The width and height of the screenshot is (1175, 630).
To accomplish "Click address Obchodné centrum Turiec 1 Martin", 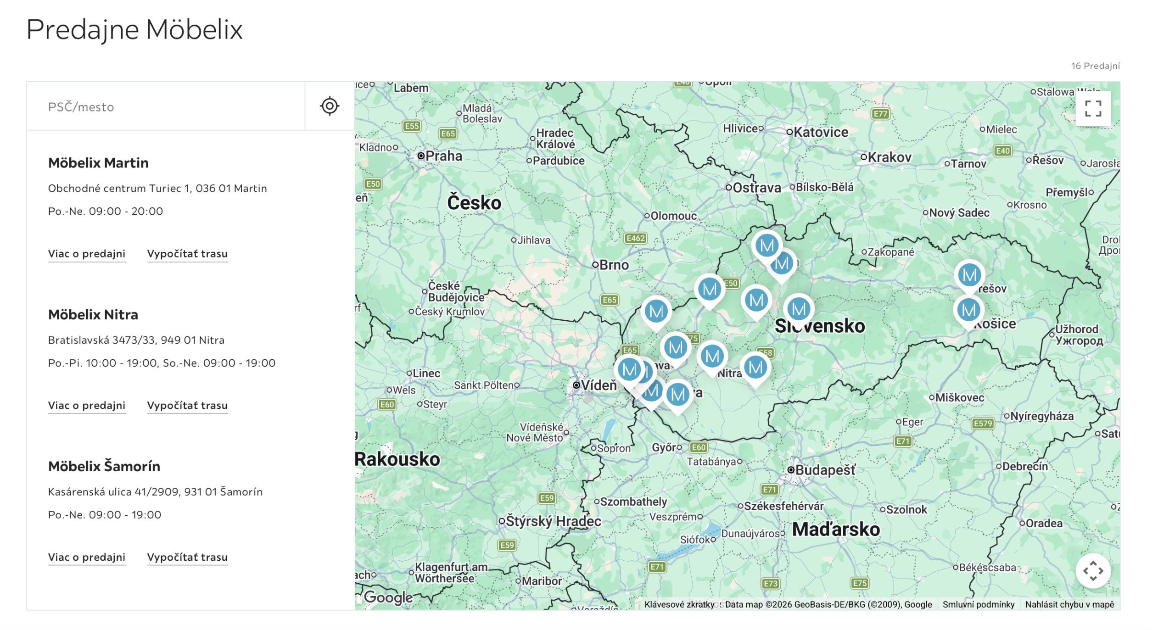I will 157,188.
